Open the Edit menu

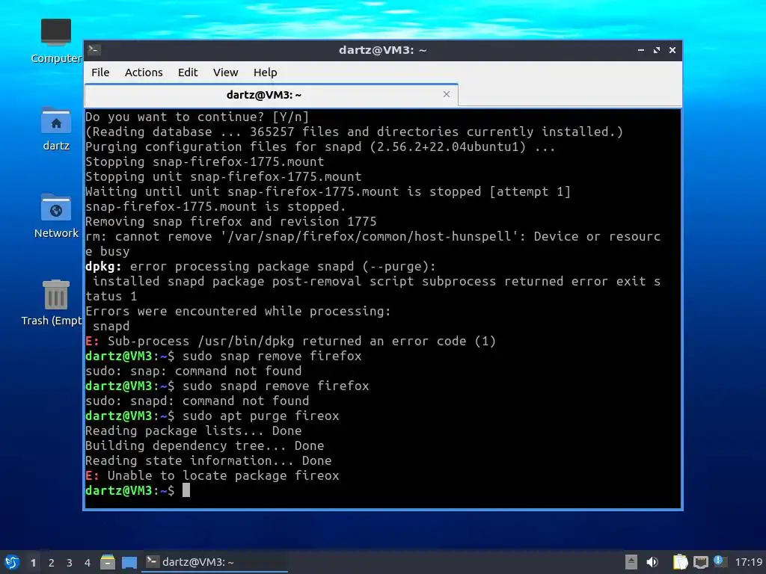[188, 72]
